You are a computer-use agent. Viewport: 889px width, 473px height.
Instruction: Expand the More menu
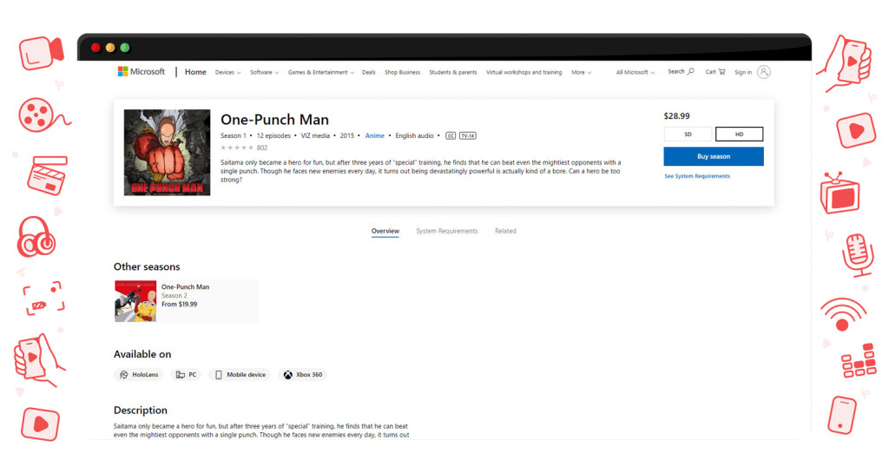pos(581,72)
